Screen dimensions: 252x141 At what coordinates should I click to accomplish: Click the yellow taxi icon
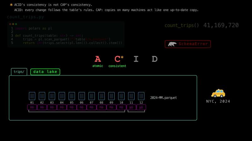(x=218, y=93)
